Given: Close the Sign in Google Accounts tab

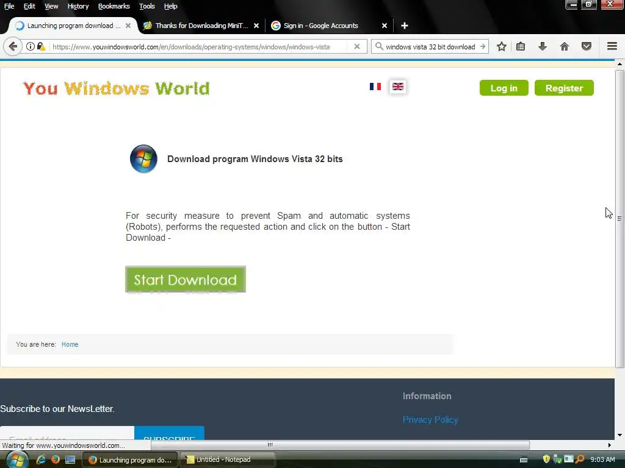Looking at the screenshot, I should pos(385,26).
